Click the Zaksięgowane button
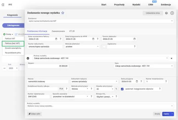 point(13,25)
